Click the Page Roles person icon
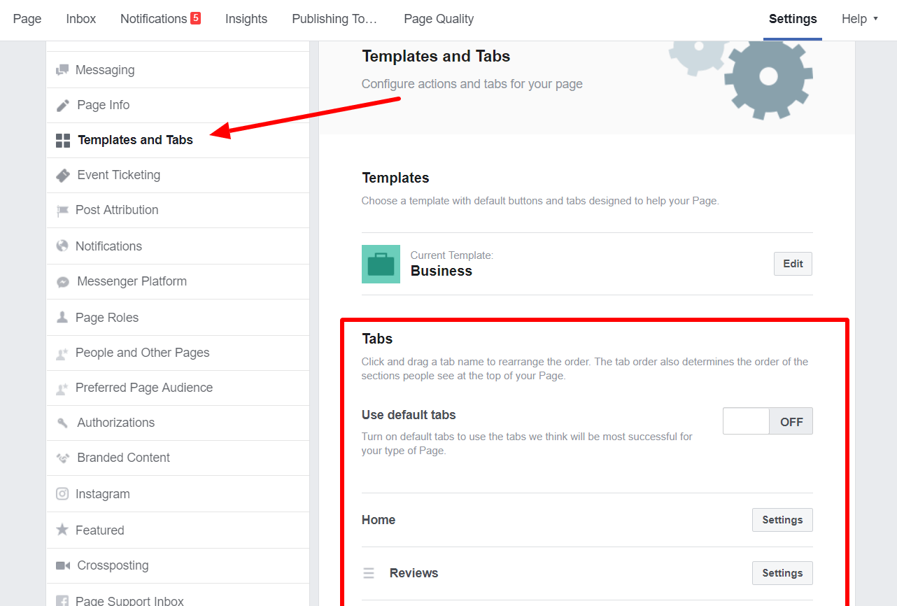Screen dimensions: 897x606 [x=62, y=317]
